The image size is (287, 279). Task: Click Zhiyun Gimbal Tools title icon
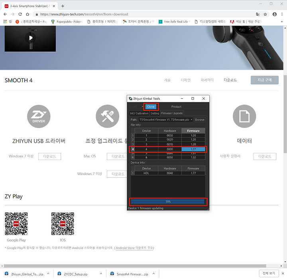click(x=130, y=99)
